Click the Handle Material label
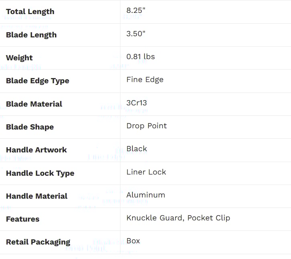291x259 pixels. (x=37, y=196)
